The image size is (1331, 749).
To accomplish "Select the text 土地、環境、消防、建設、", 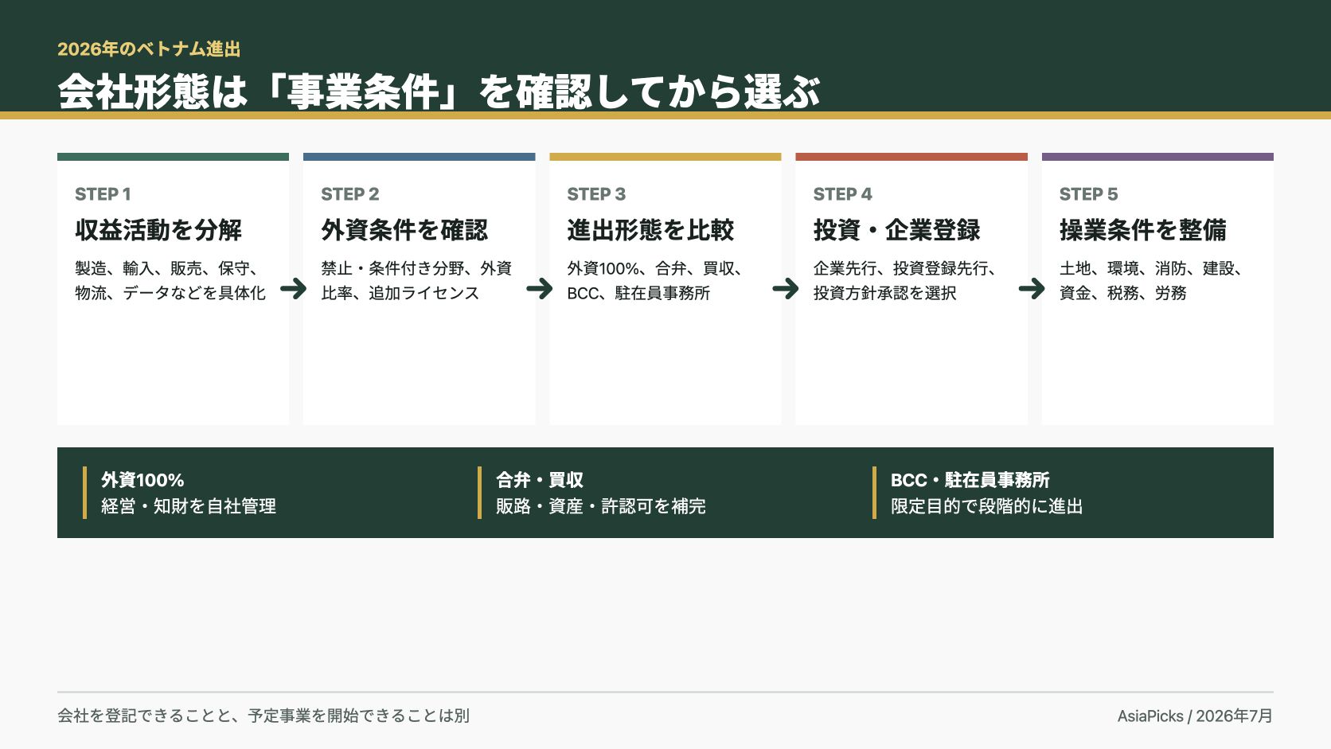I will (1153, 268).
